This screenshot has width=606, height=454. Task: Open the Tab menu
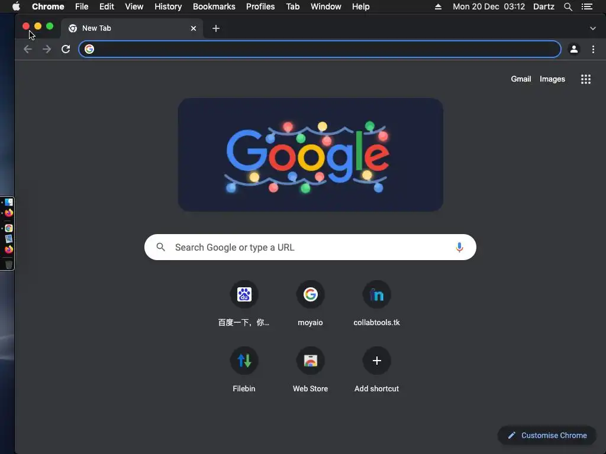tap(292, 7)
